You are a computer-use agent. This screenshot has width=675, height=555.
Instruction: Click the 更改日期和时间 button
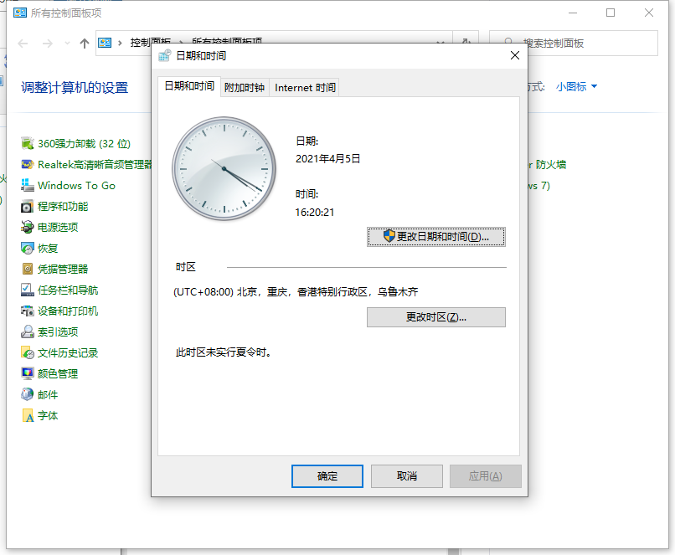(435, 237)
